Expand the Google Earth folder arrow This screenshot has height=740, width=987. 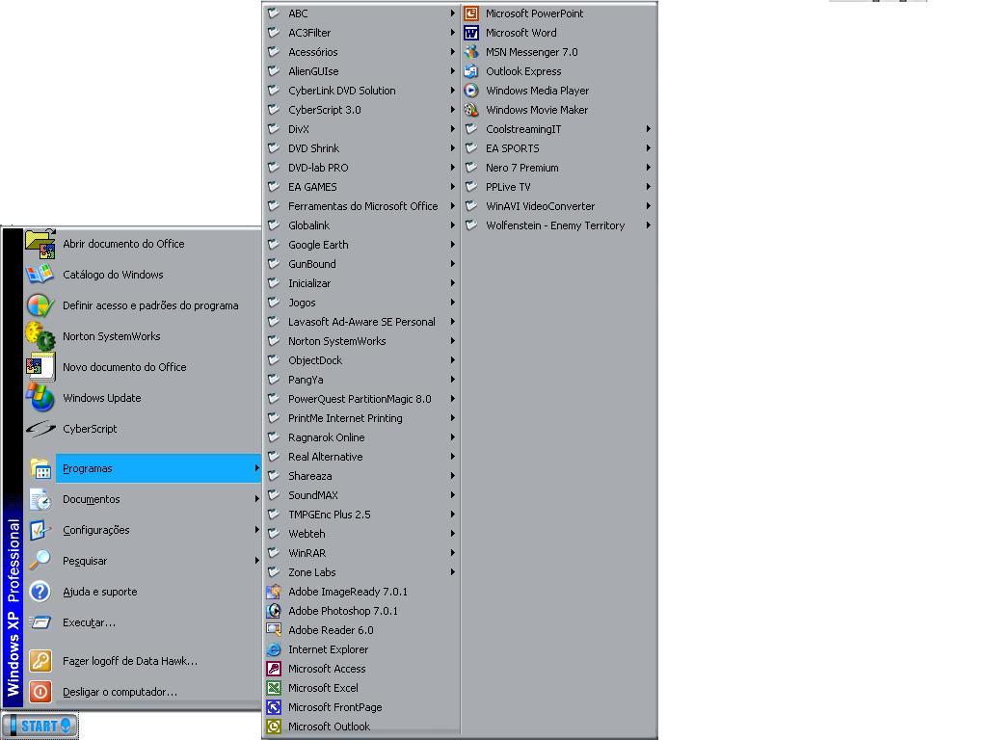[453, 245]
